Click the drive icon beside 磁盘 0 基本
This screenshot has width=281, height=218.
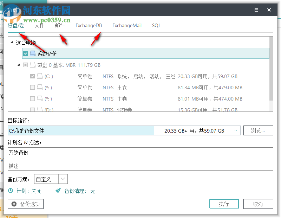pos(33,65)
